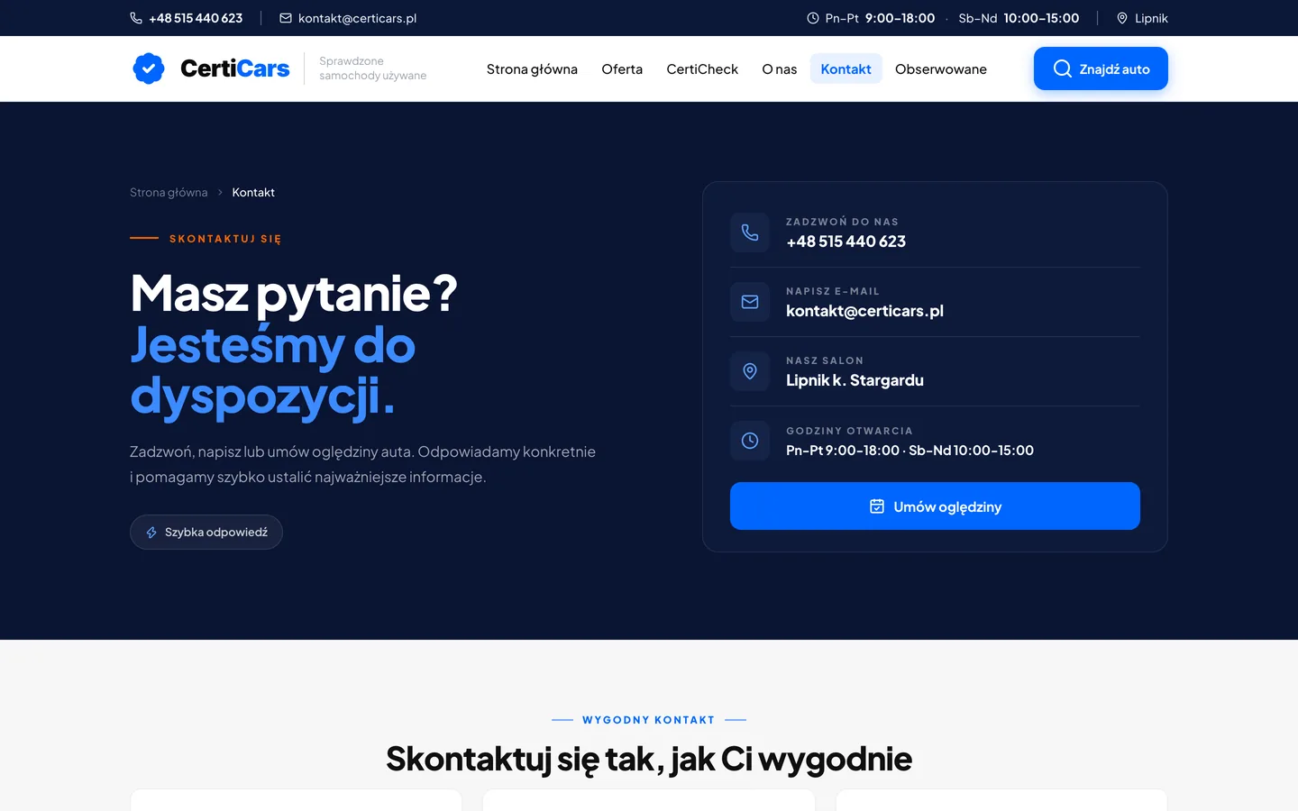Click the Skontaktuj się tak, jak Ci wygodnie heading
The height and width of the screenshot is (811, 1298).
click(649, 759)
